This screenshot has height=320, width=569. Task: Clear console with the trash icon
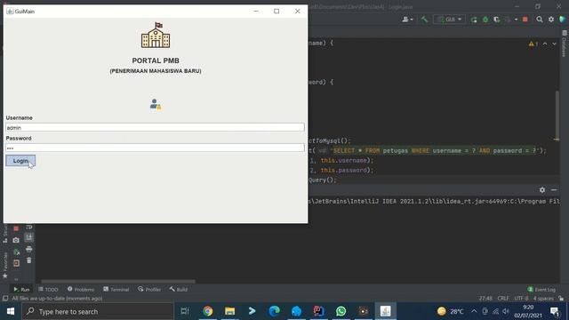click(29, 260)
